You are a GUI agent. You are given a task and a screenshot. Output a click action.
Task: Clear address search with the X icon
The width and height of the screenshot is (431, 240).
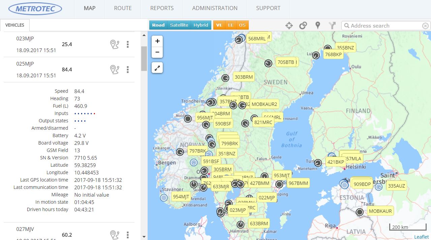[x=425, y=26]
